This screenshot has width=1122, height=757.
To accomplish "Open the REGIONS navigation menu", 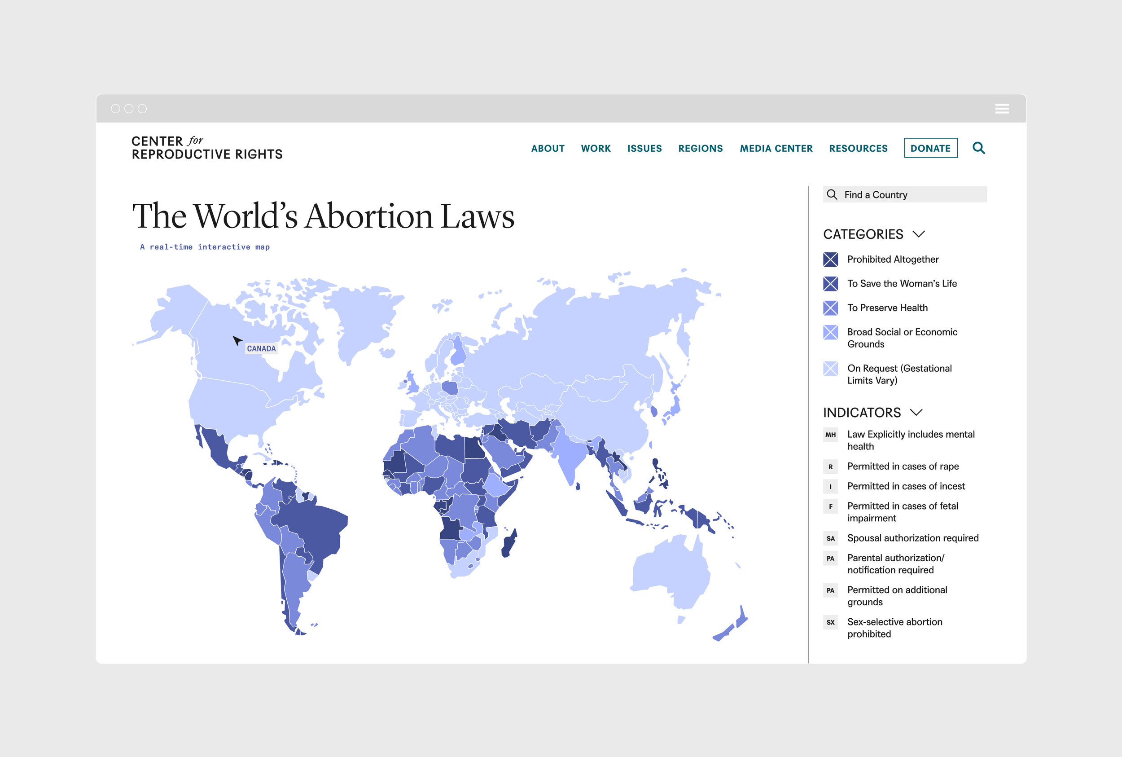I will point(700,148).
